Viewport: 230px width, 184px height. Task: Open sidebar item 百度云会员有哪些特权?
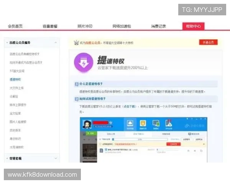[x=25, y=54]
